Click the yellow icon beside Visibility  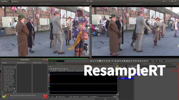click(117, 66)
